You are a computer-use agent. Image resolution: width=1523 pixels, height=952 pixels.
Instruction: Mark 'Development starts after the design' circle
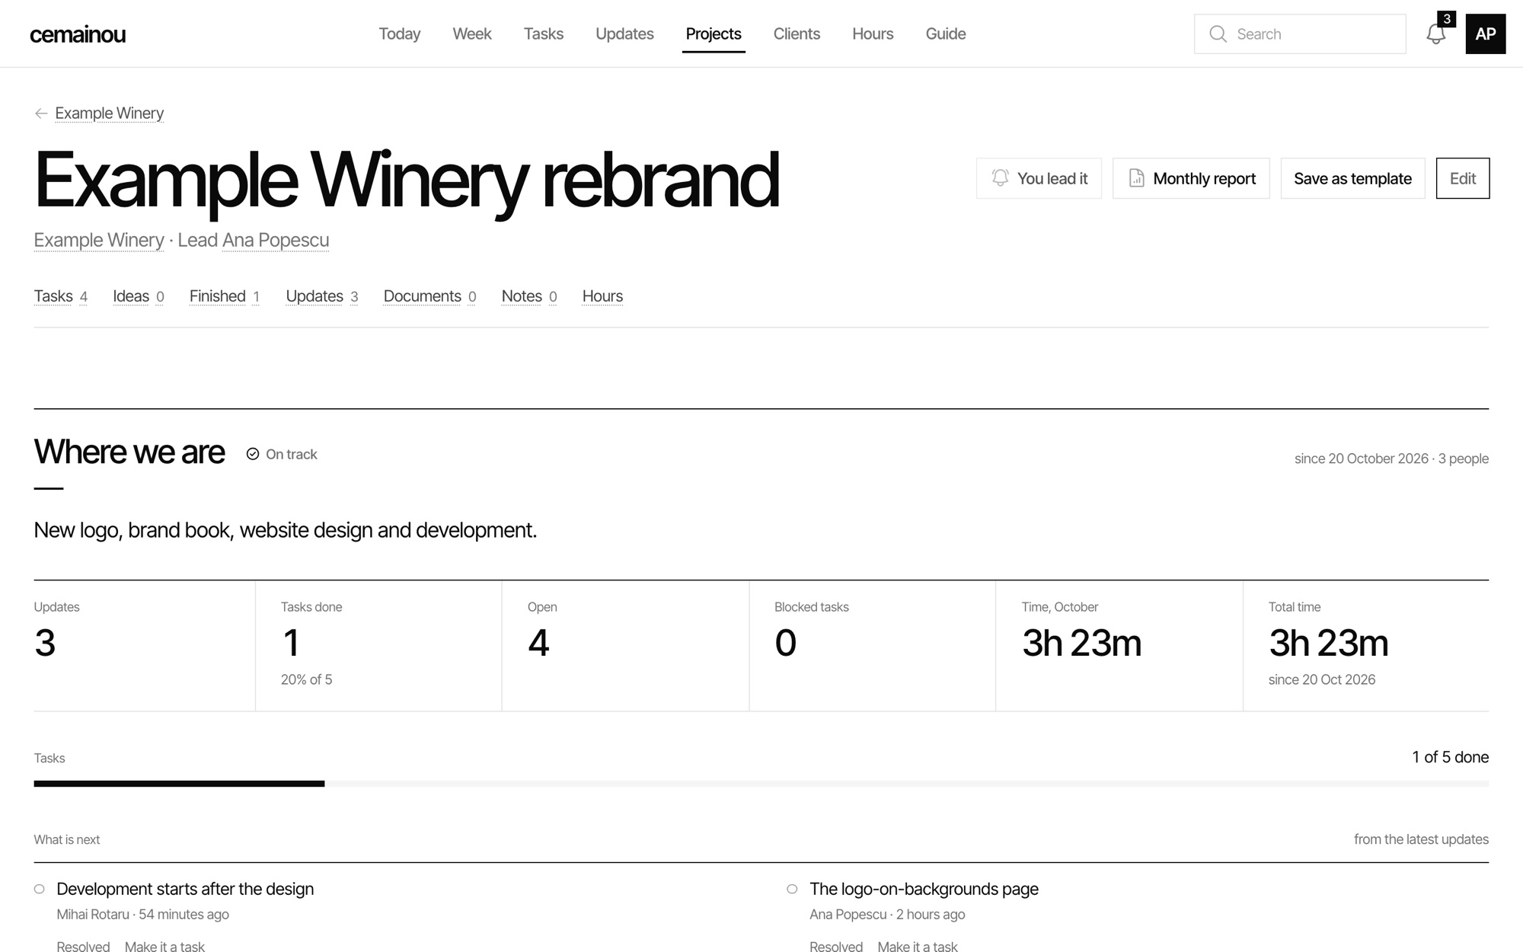click(x=40, y=889)
